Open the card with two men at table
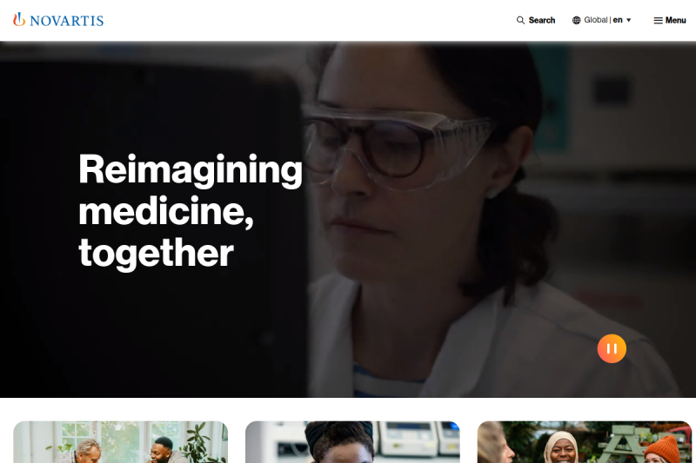This screenshot has width=696, height=463. (121, 442)
